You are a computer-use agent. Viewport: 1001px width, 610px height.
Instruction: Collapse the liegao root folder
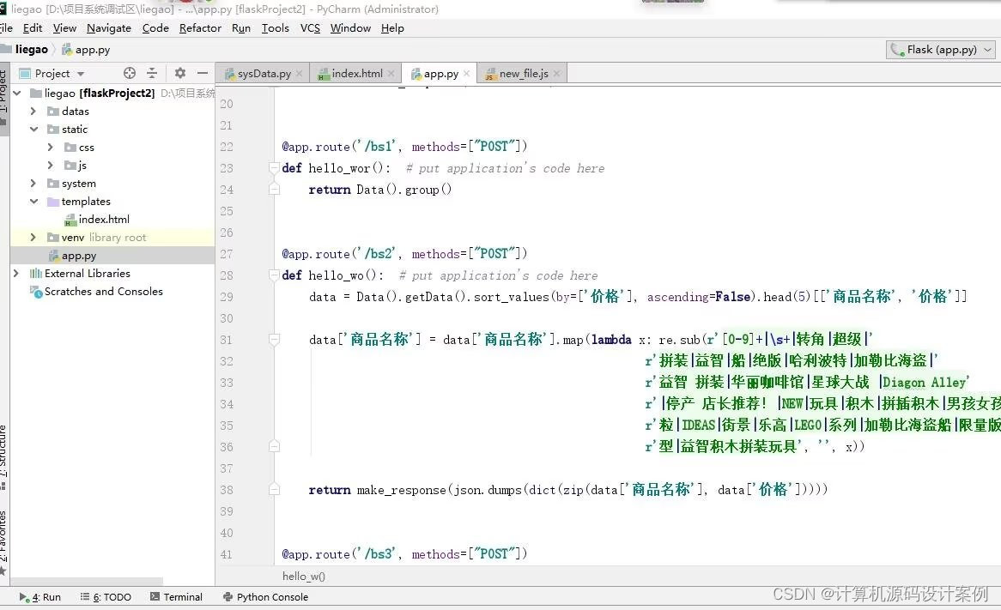pos(17,94)
